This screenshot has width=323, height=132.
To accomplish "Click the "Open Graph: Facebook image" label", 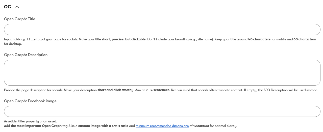I will click(30, 101).
